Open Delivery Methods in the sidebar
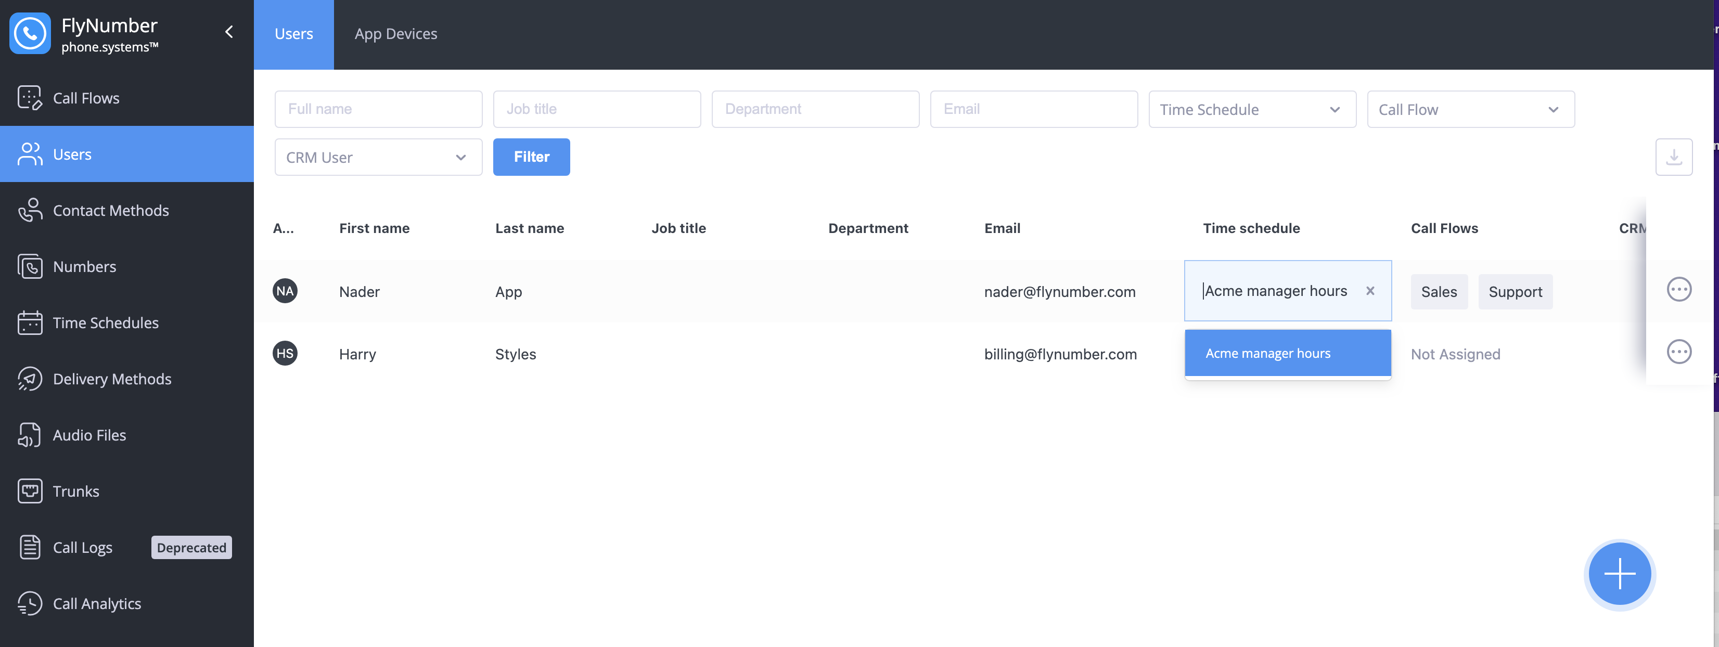 click(x=127, y=379)
